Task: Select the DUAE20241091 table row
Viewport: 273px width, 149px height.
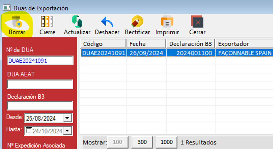Action: click(176, 53)
